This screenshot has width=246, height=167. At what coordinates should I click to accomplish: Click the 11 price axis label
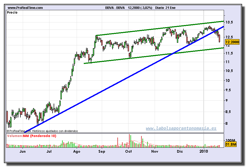click(227, 62)
